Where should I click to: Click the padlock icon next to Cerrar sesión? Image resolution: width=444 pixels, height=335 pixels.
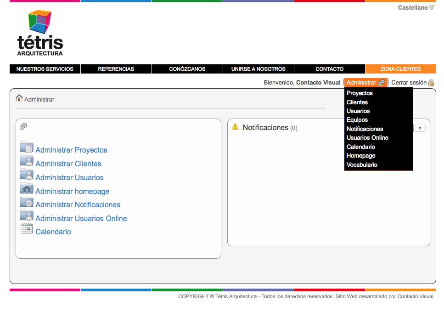[x=431, y=83]
